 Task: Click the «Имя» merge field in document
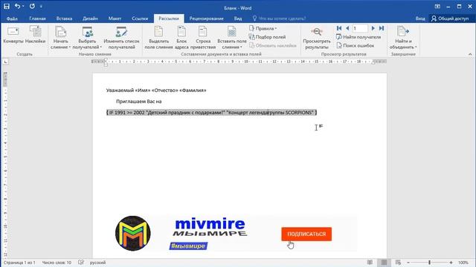click(x=142, y=90)
